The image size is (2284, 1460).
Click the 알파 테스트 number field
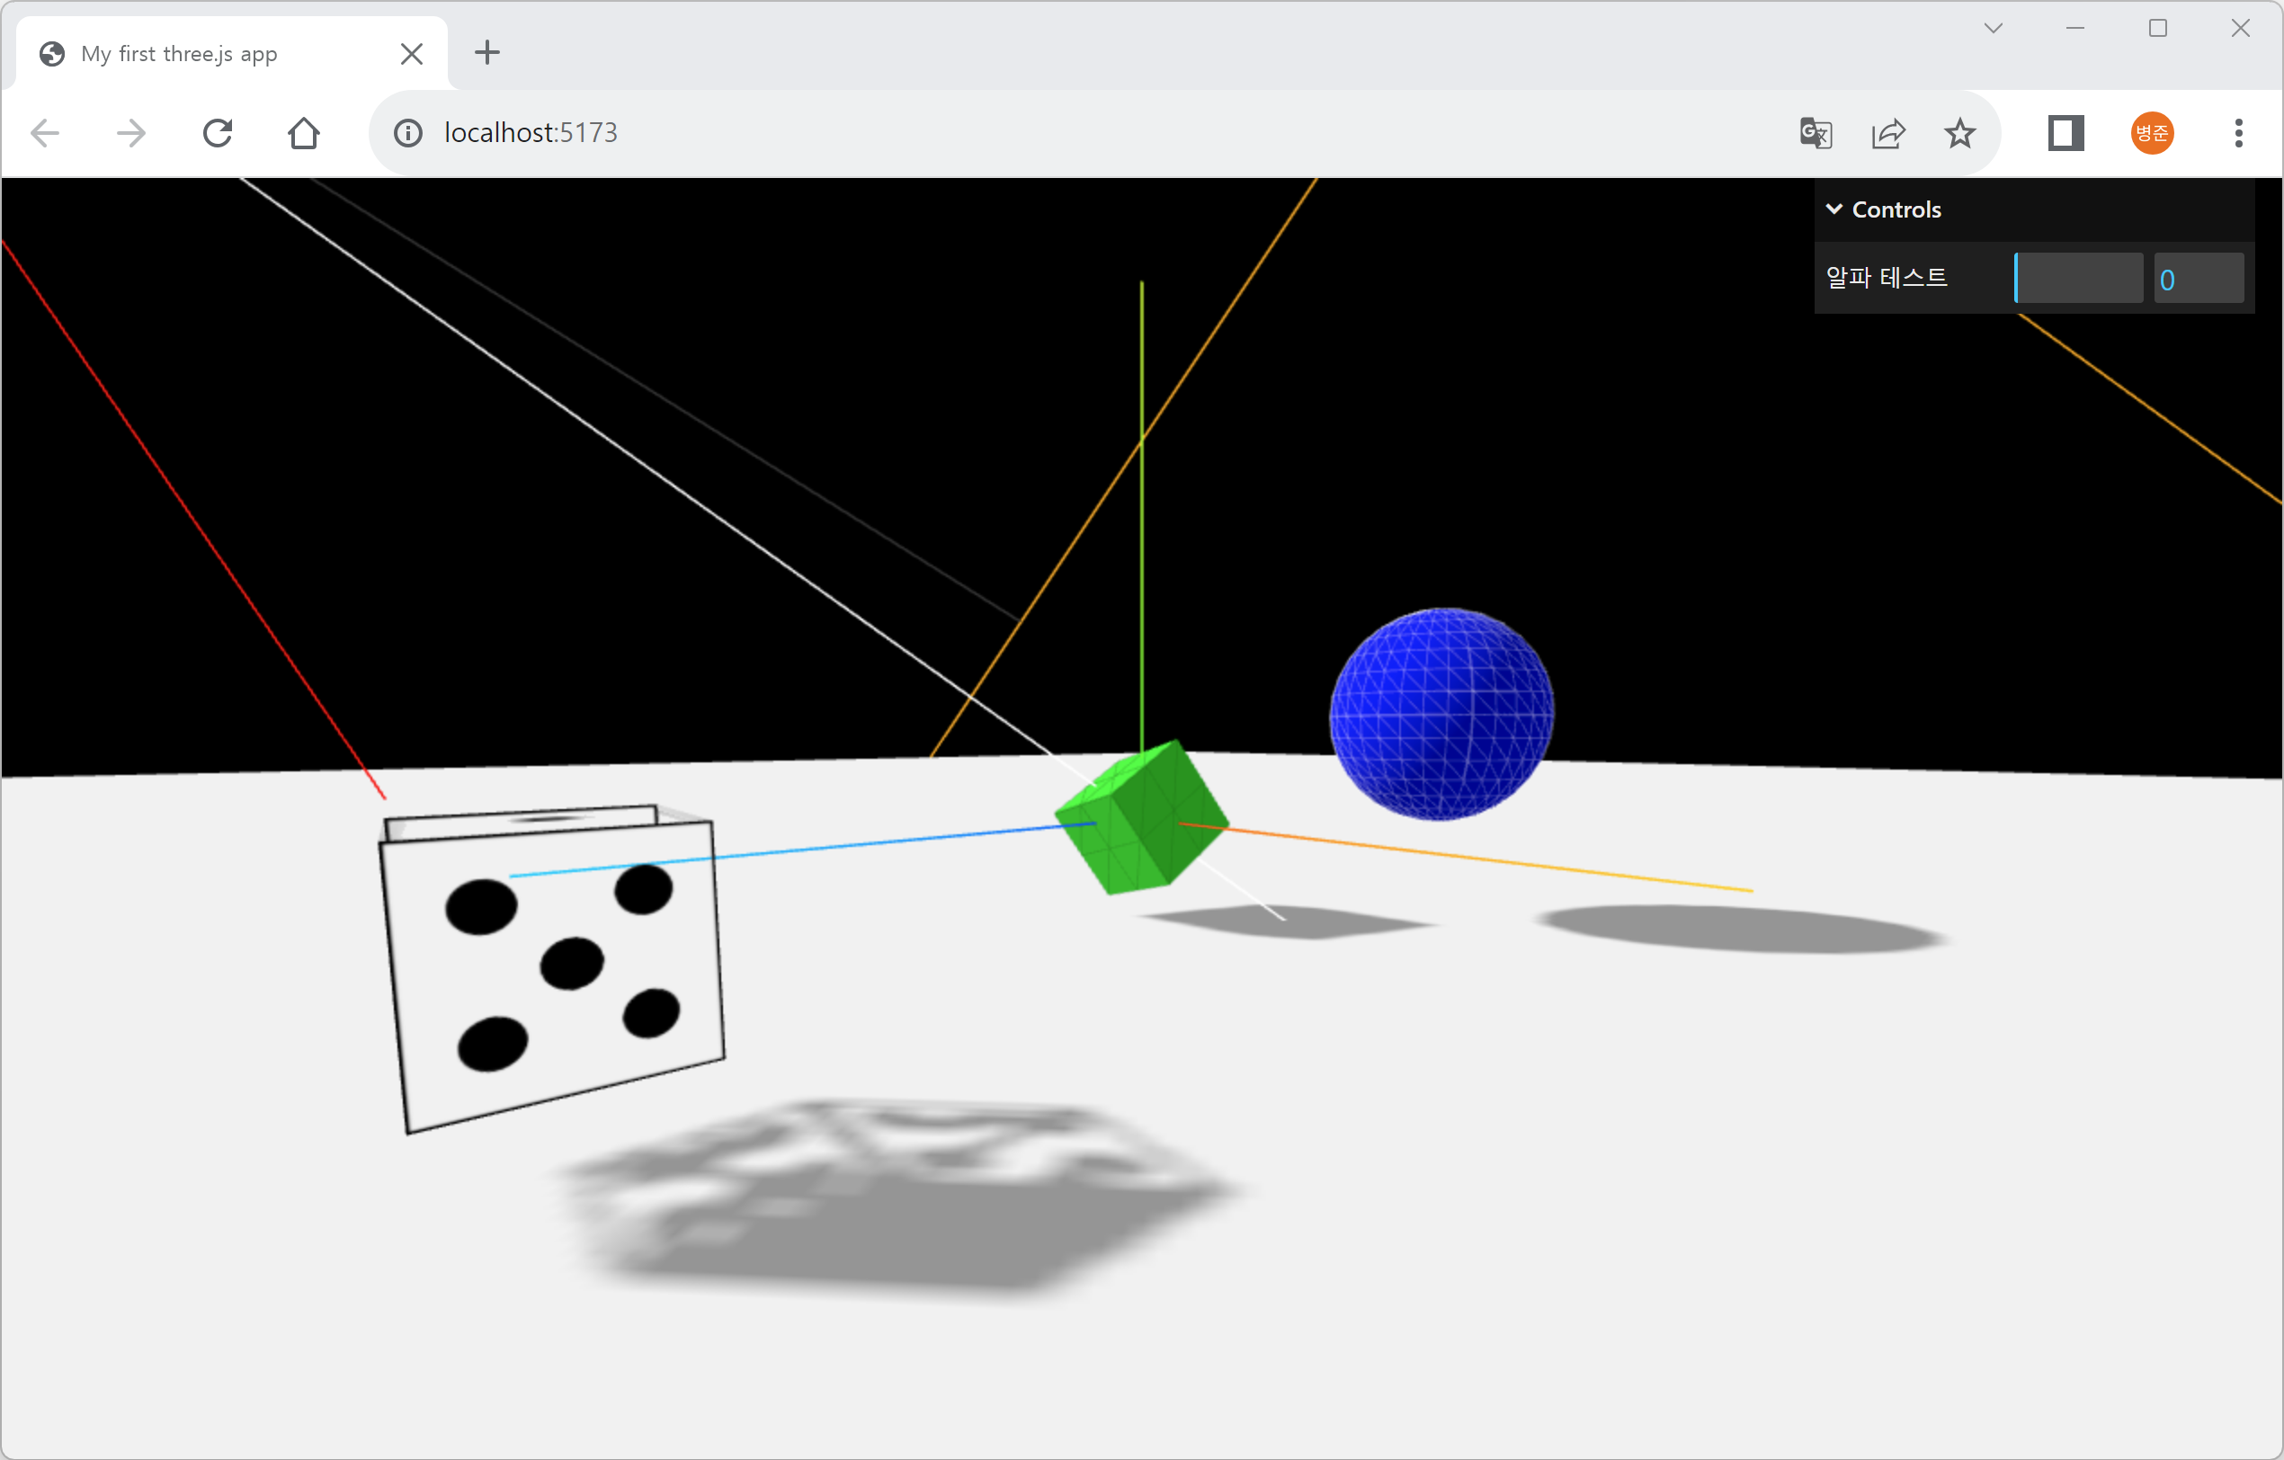click(x=2198, y=279)
